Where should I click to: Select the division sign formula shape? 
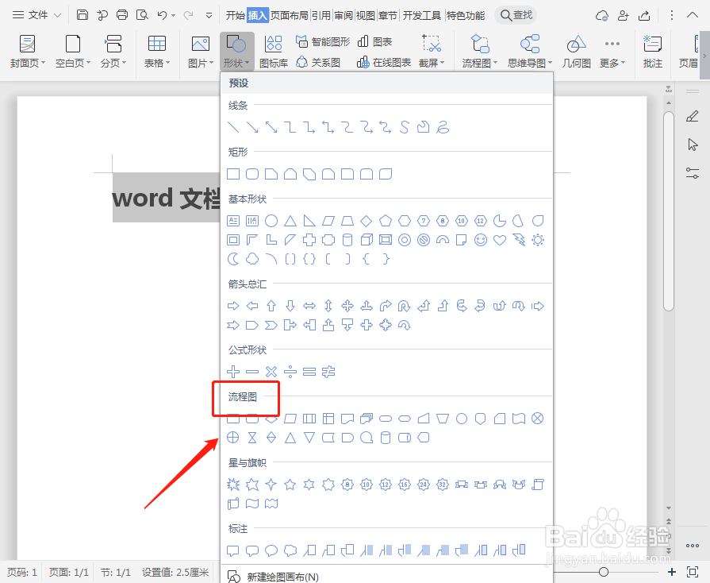pos(290,372)
